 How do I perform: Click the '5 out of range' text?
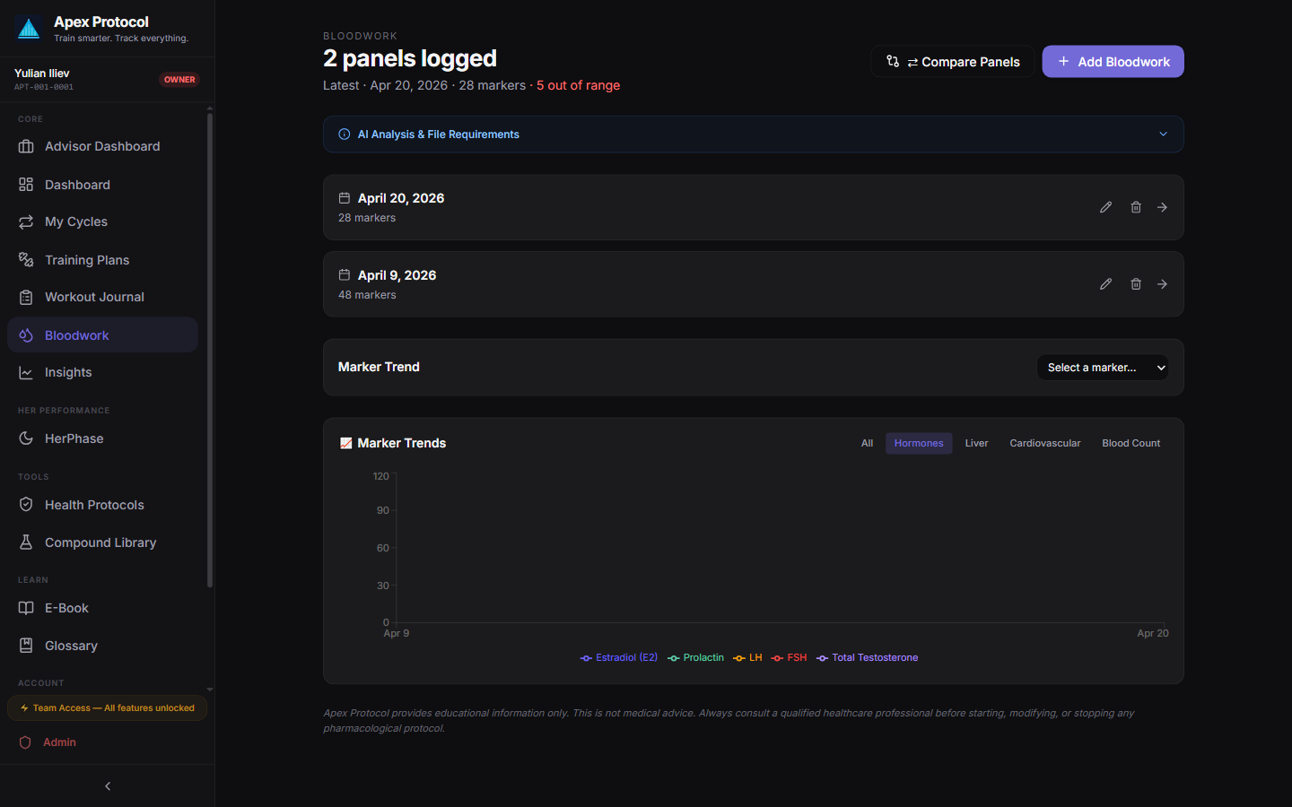pyautogui.click(x=578, y=85)
